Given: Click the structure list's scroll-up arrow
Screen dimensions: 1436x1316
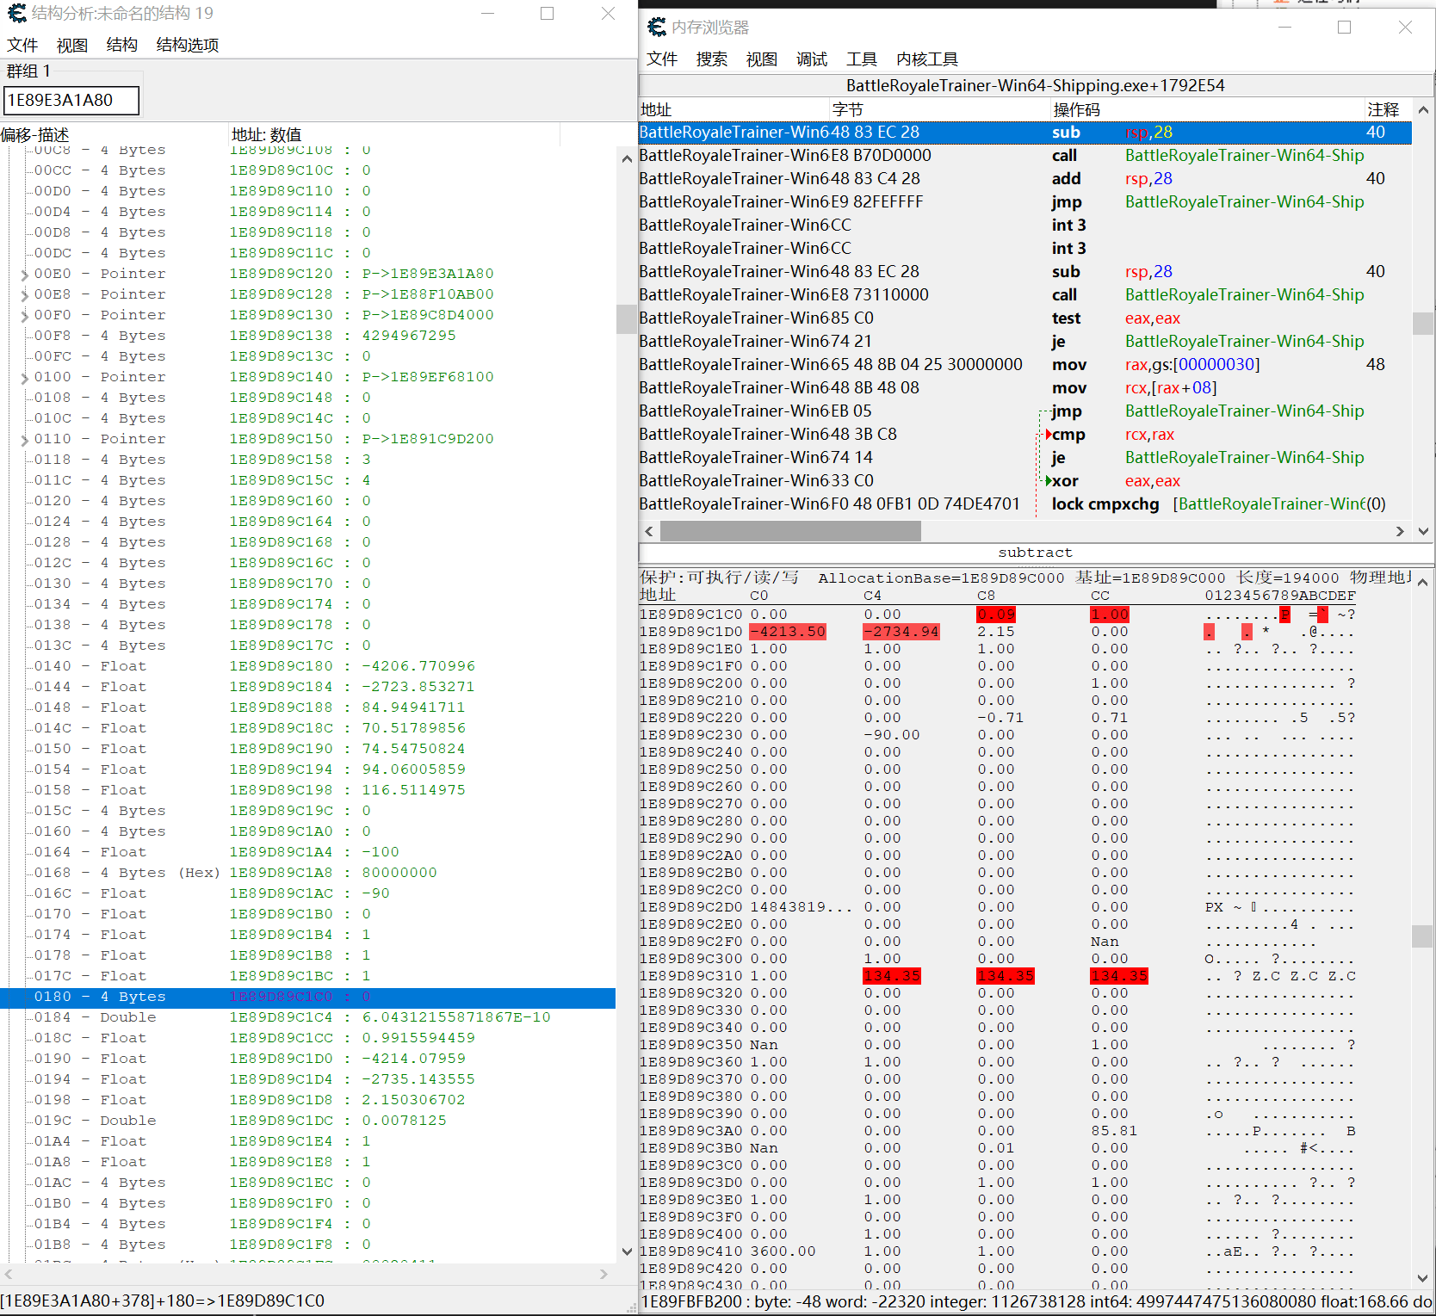Looking at the screenshot, I should click(626, 159).
